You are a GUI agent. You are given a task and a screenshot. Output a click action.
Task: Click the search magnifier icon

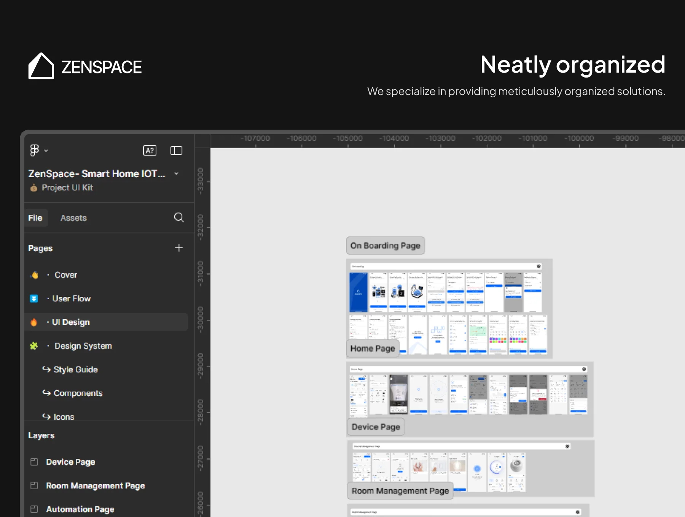click(179, 217)
